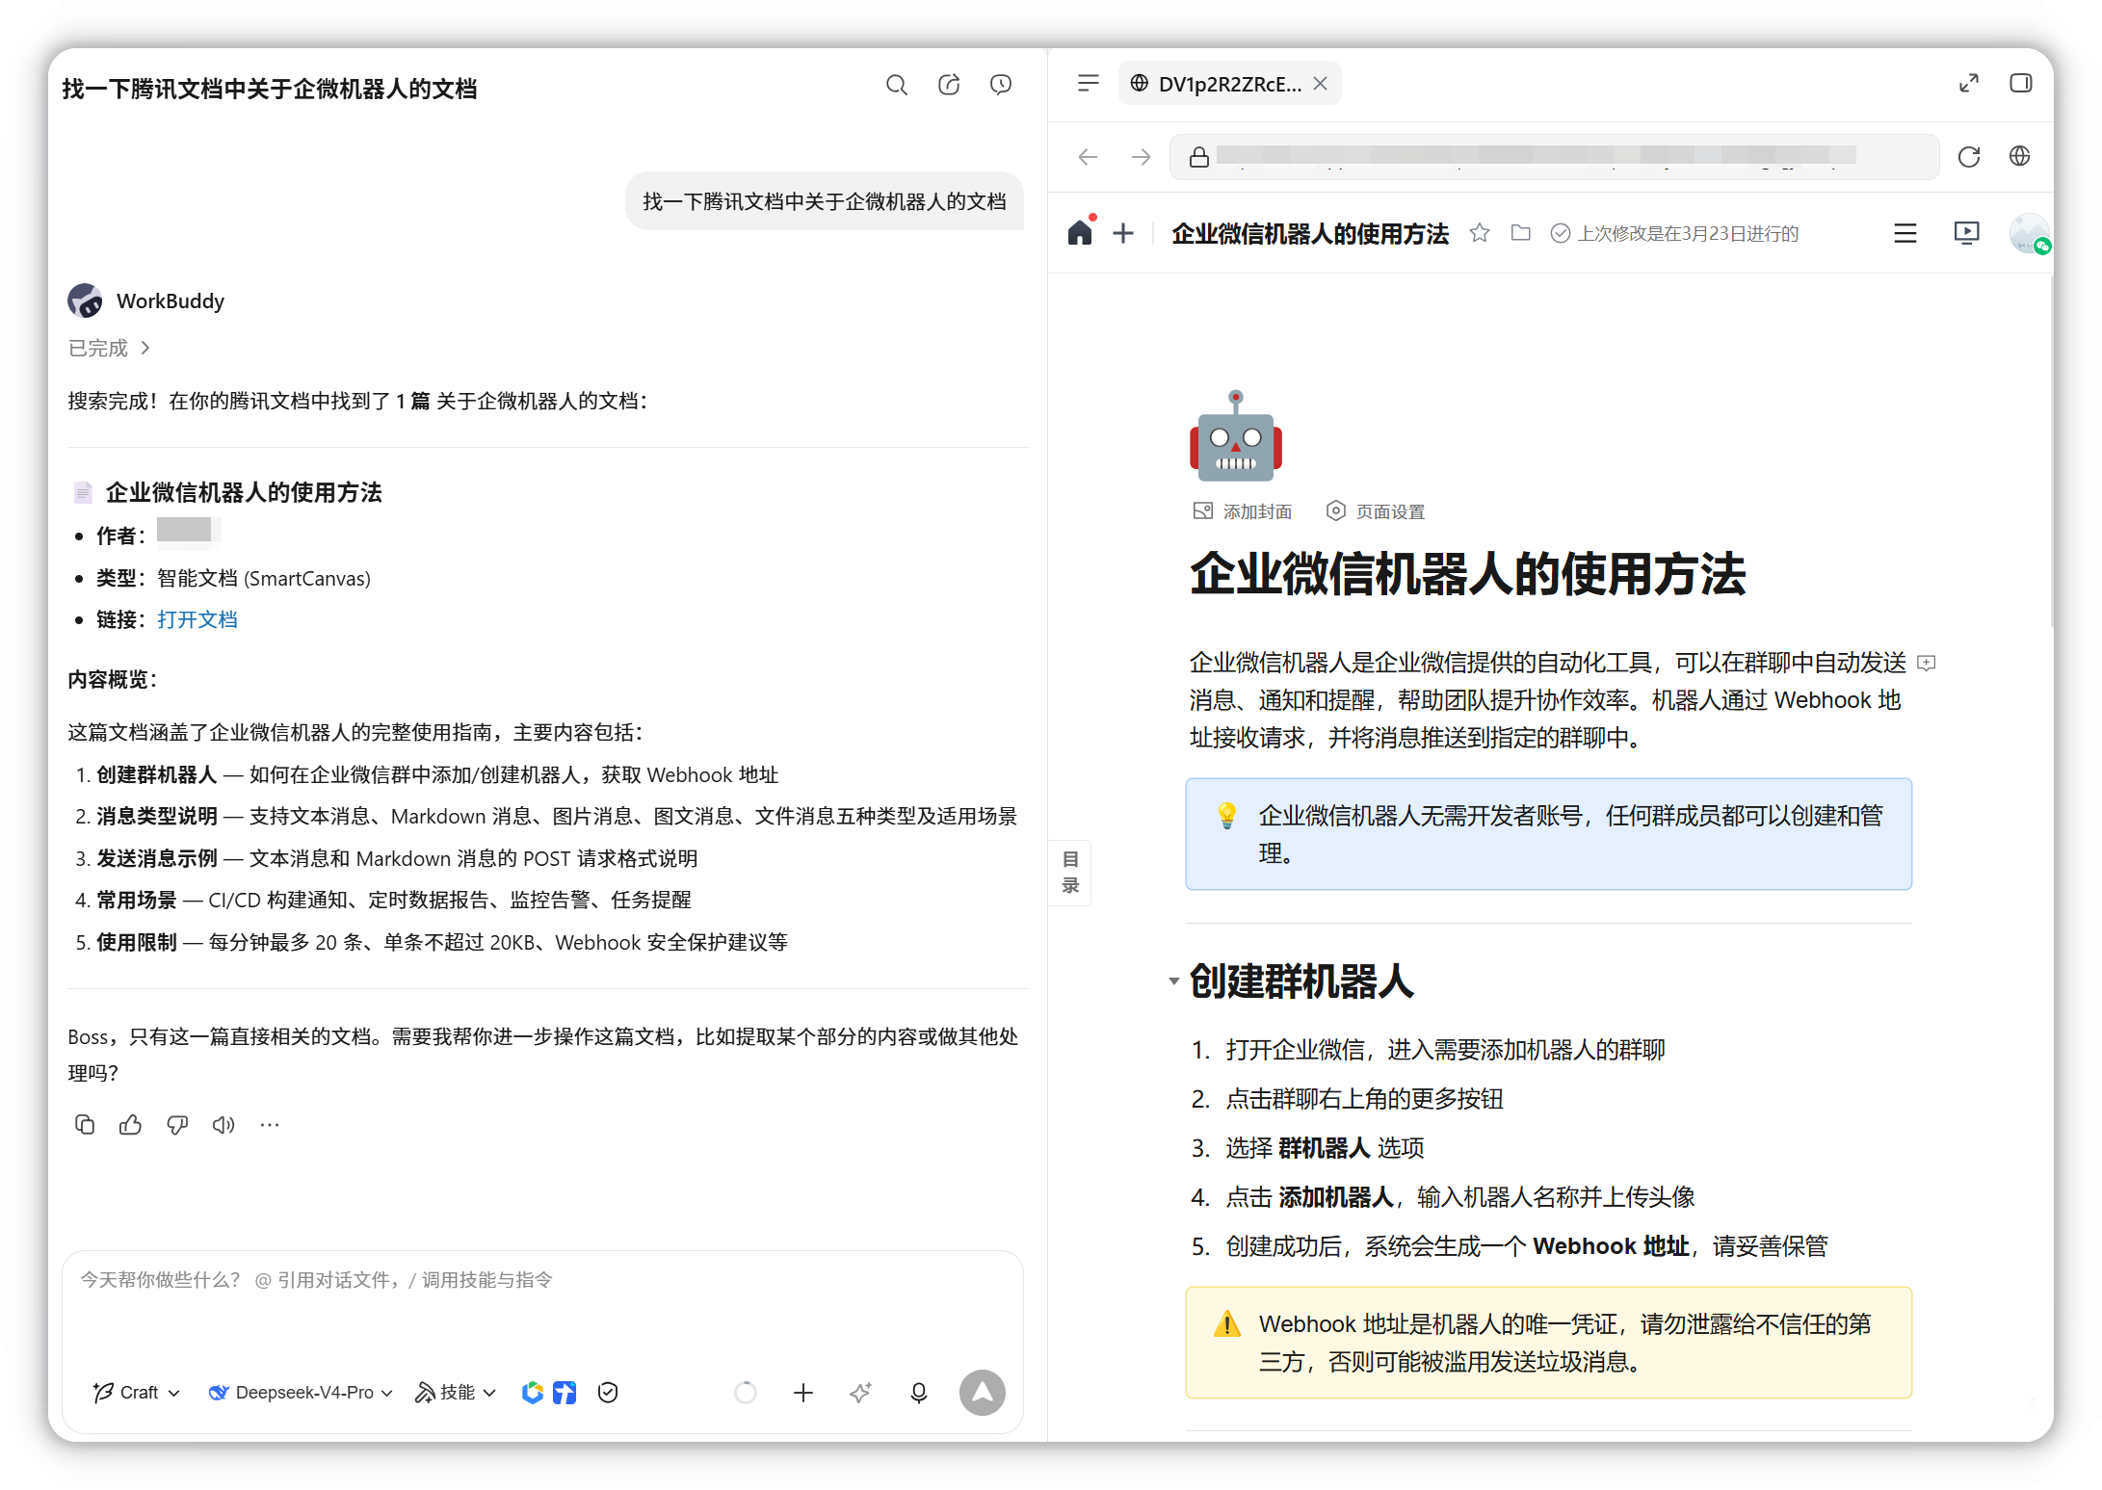Search the conversation with the magnifier icon
2102x1490 pixels.
pyautogui.click(x=896, y=86)
